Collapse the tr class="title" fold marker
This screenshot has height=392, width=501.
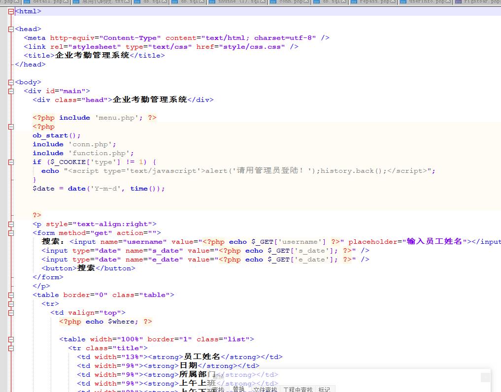[11, 348]
